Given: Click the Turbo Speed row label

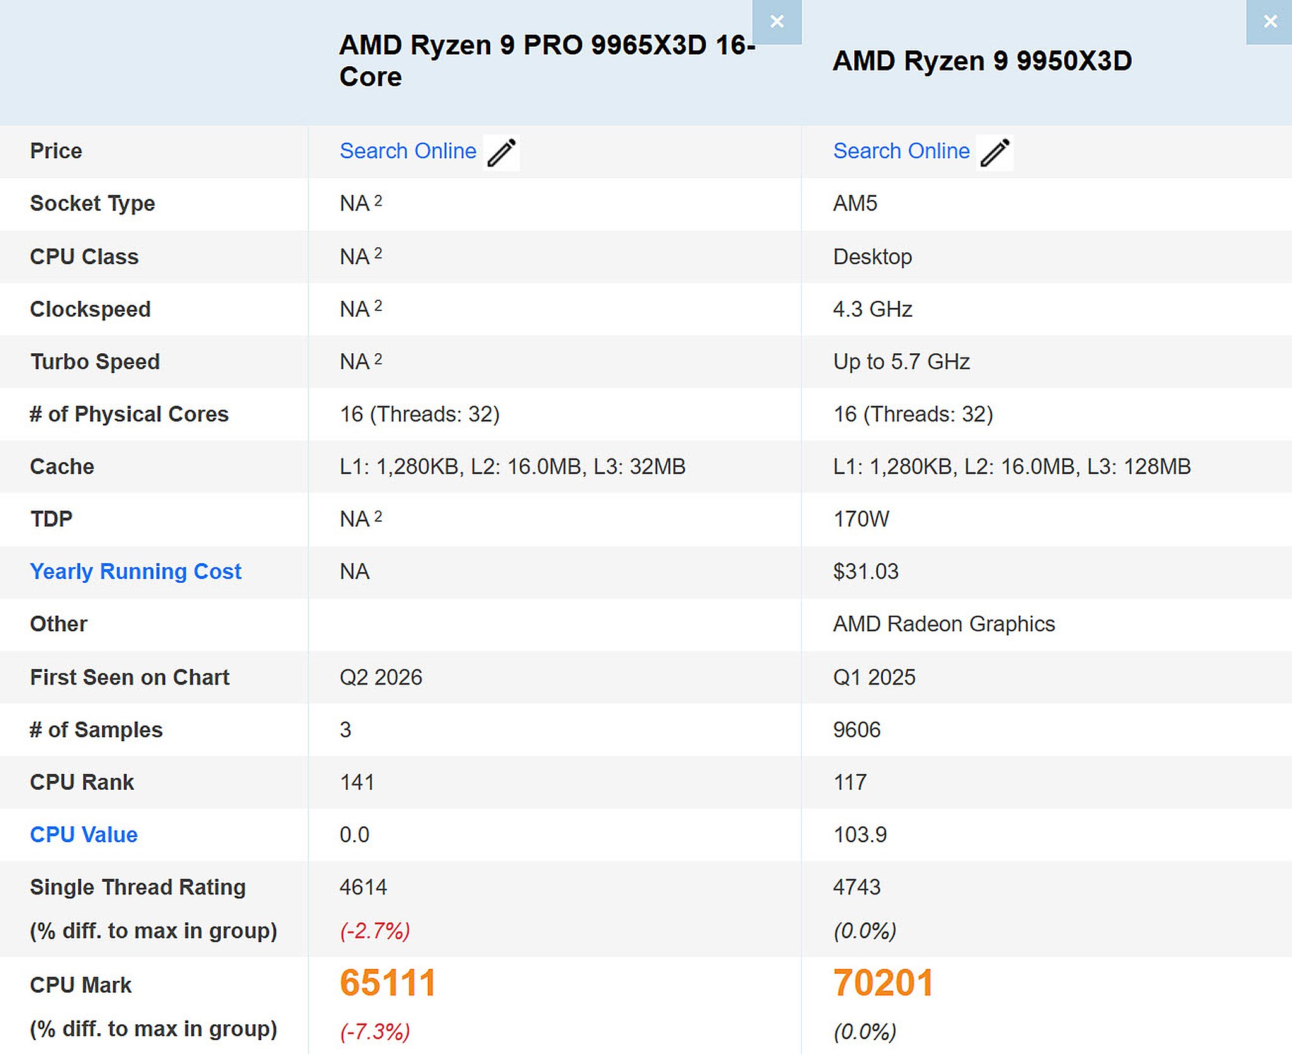Looking at the screenshot, I should tap(95, 361).
